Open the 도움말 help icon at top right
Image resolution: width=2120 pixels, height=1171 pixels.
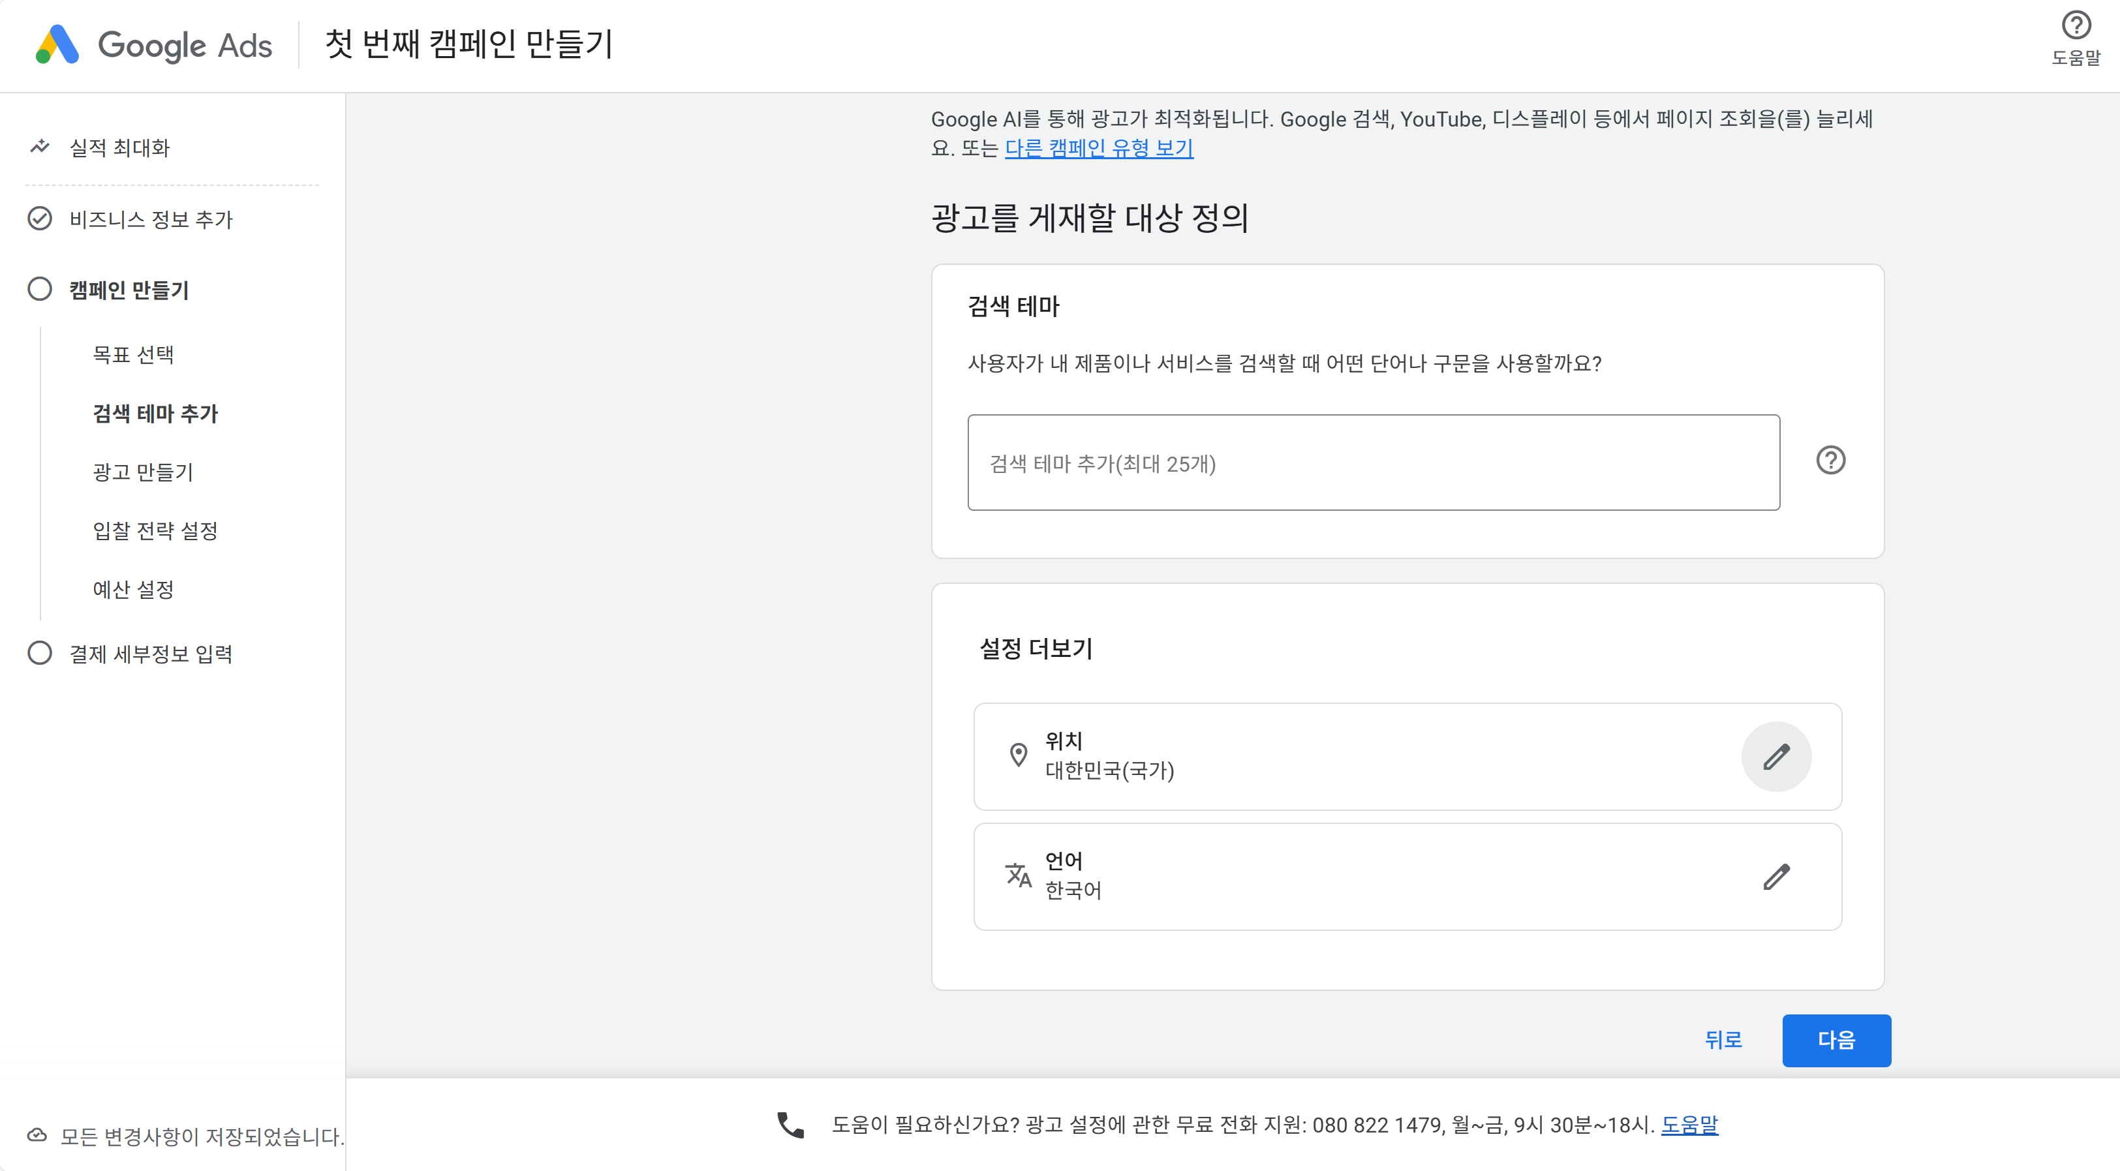pos(2076,25)
